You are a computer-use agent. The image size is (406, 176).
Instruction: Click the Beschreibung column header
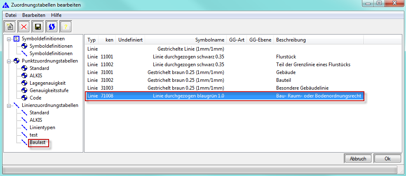pos(291,40)
